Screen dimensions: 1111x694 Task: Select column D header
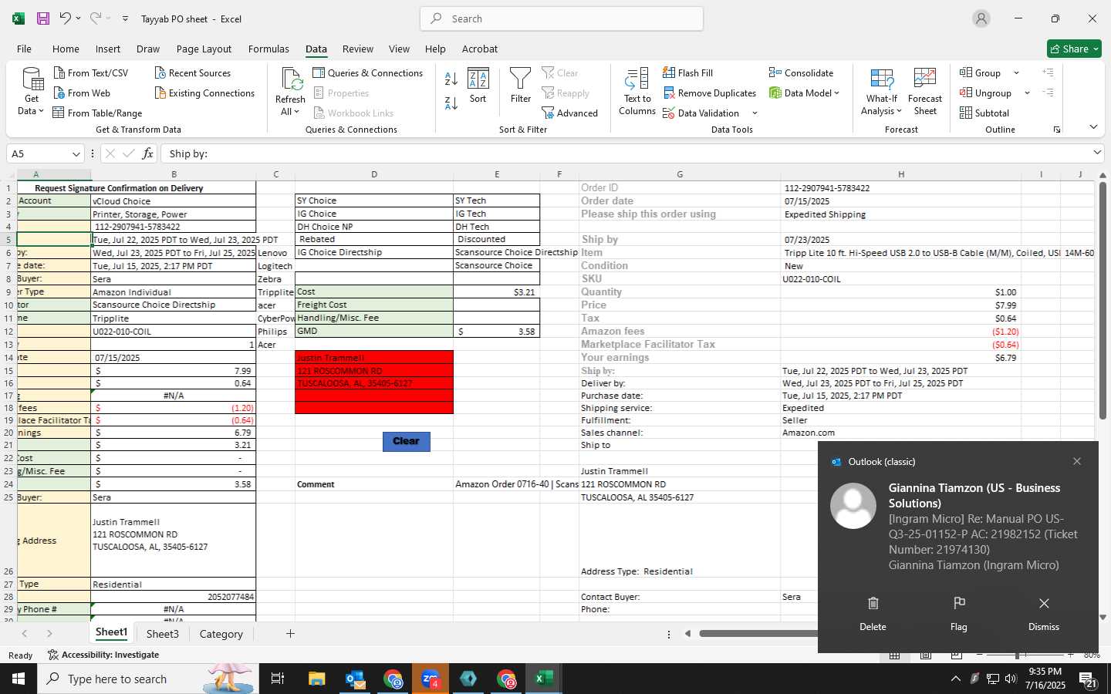pos(374,174)
